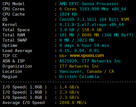This screenshot has height=107, width=136.
Task: Click the 1024 KB cache value
Action: pyautogui.click(x=68, y=14)
